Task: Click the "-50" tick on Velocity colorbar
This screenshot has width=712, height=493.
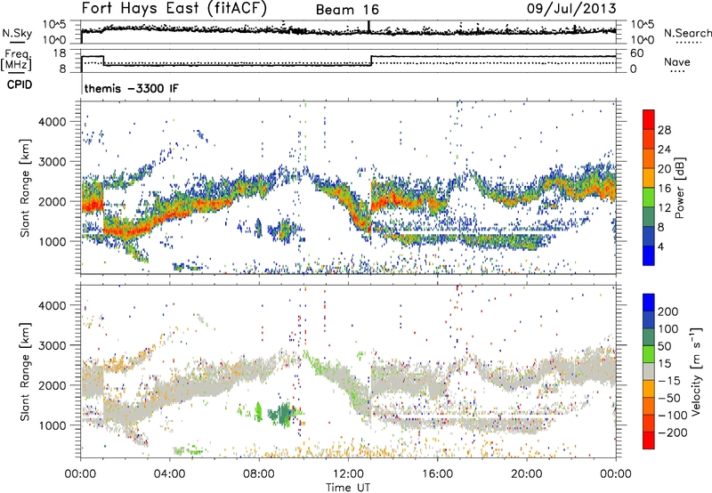Action: point(670,398)
